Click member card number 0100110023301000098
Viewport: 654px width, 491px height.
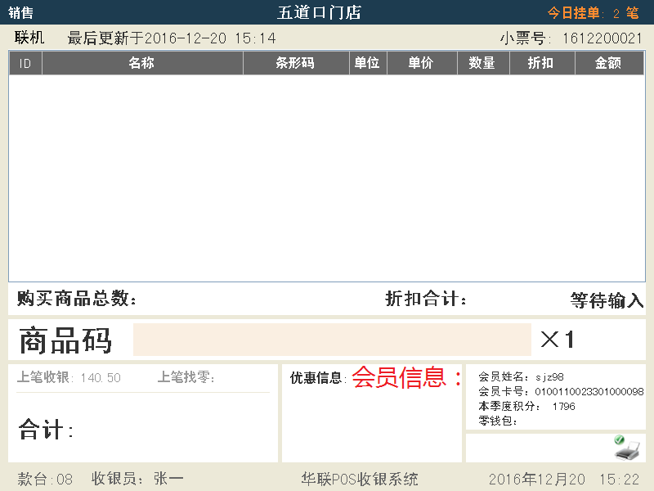(589, 392)
